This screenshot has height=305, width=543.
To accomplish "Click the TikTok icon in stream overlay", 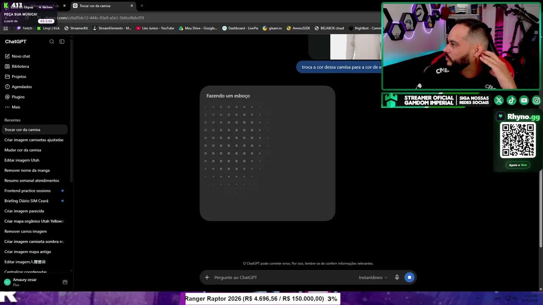I will coord(512,100).
